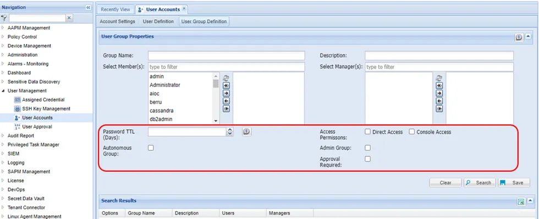Collapse the Search Results panel
The height and width of the screenshot is (219, 539).
point(530,200)
